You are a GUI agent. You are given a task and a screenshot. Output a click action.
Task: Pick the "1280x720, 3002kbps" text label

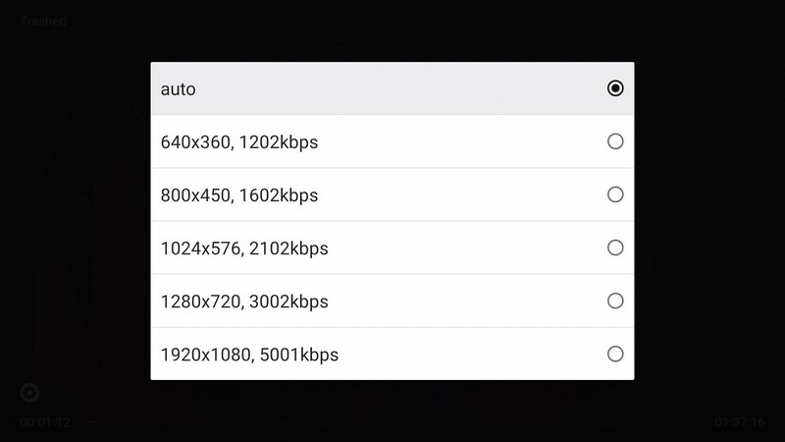click(244, 302)
